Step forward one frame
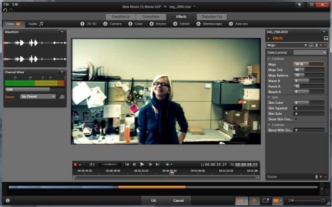 150,164
